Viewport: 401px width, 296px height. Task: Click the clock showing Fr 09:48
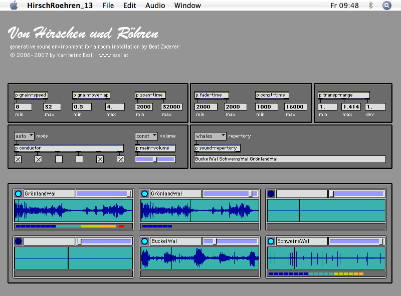click(x=344, y=5)
